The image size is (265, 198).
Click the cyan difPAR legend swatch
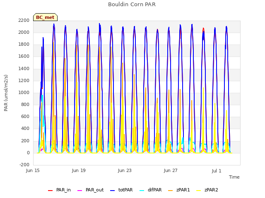[142, 191]
